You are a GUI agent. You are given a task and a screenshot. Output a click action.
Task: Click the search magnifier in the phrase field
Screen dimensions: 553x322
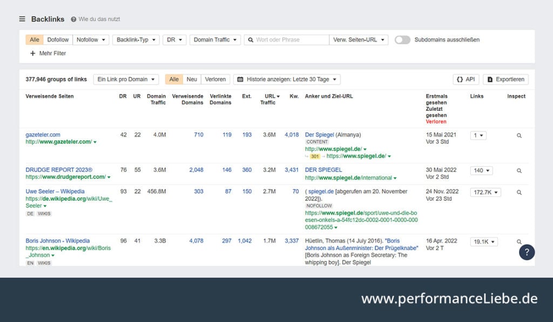tap(251, 40)
